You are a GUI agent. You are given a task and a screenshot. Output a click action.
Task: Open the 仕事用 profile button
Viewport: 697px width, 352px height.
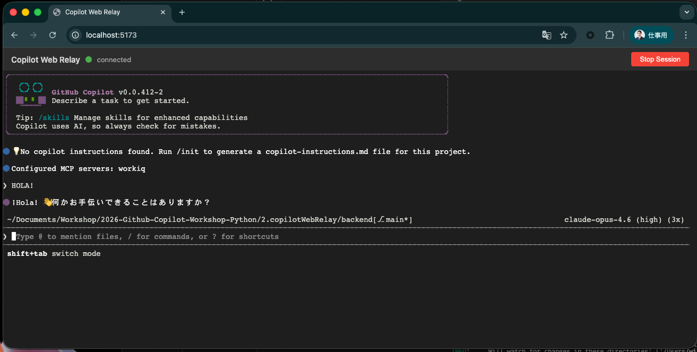pyautogui.click(x=651, y=35)
